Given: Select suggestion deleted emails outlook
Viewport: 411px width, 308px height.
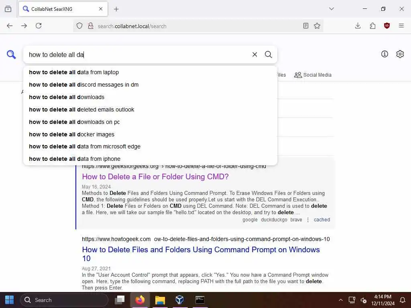Looking at the screenshot, I should click(x=150, y=109).
